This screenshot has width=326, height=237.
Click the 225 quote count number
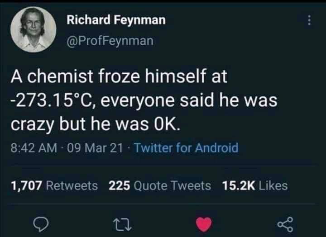[120, 185]
